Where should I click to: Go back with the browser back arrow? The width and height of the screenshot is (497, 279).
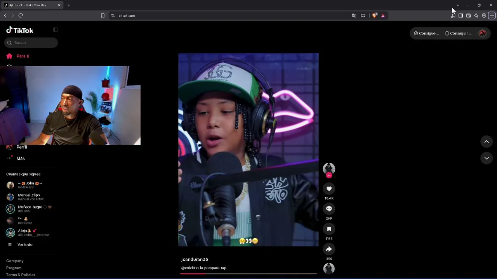5,15
